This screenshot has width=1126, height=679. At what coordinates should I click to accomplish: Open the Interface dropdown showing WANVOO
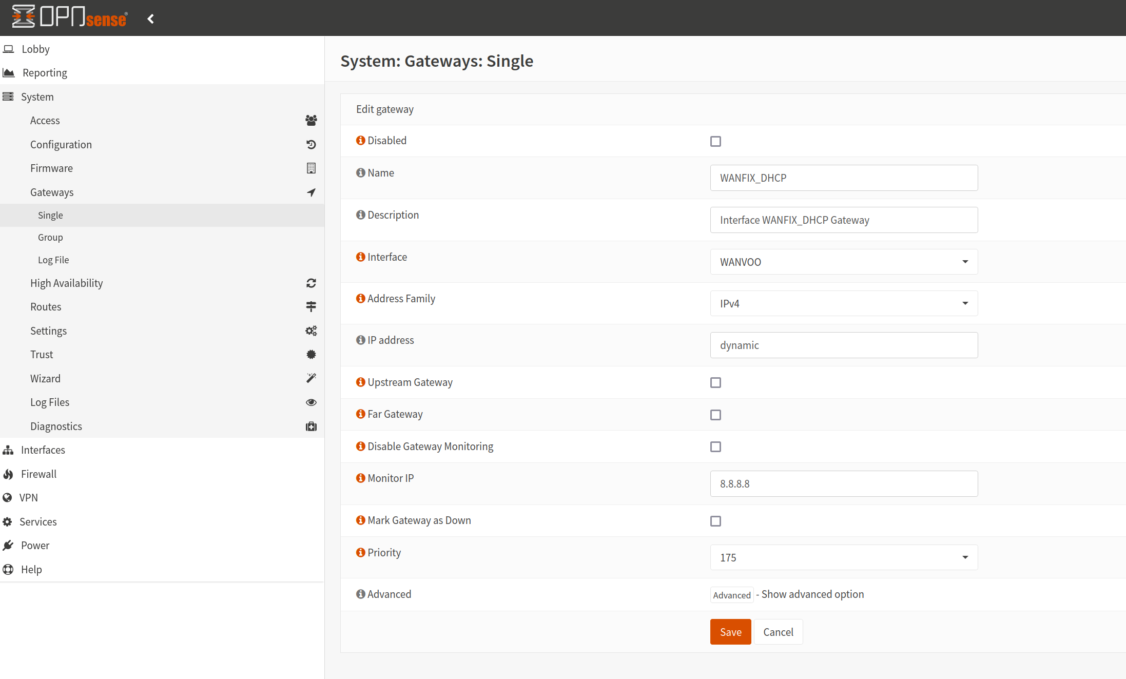(844, 262)
